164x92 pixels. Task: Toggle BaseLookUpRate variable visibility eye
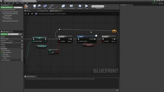point(22,52)
